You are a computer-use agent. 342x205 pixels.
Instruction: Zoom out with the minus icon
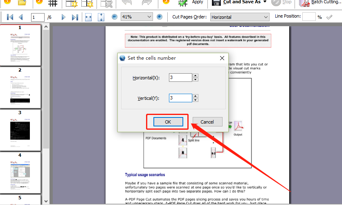coord(114,17)
